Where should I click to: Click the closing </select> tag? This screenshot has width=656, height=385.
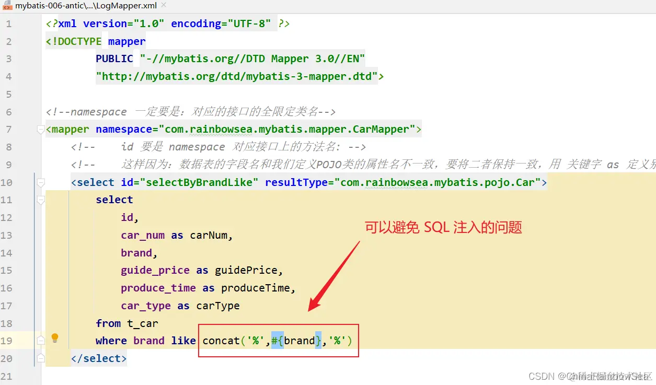click(x=99, y=358)
